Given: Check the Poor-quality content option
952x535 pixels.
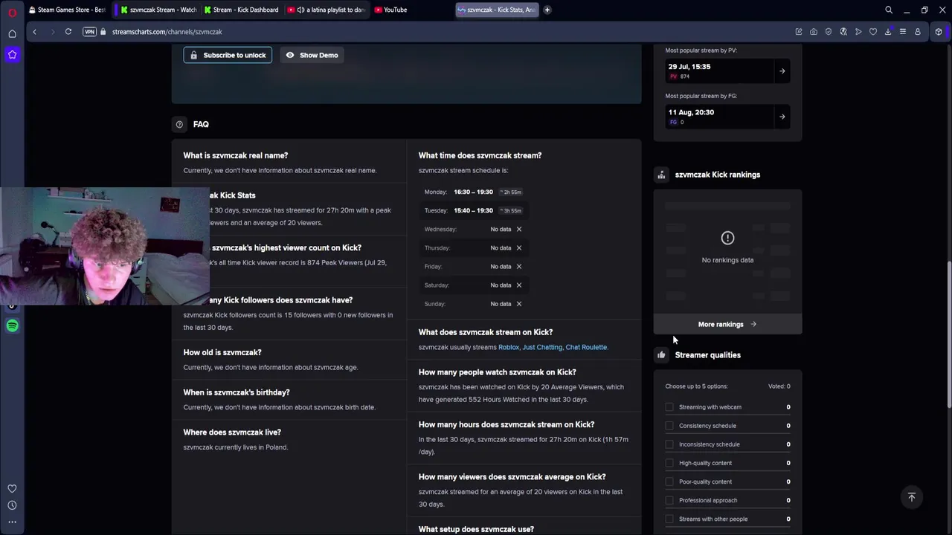Looking at the screenshot, I should click(669, 481).
